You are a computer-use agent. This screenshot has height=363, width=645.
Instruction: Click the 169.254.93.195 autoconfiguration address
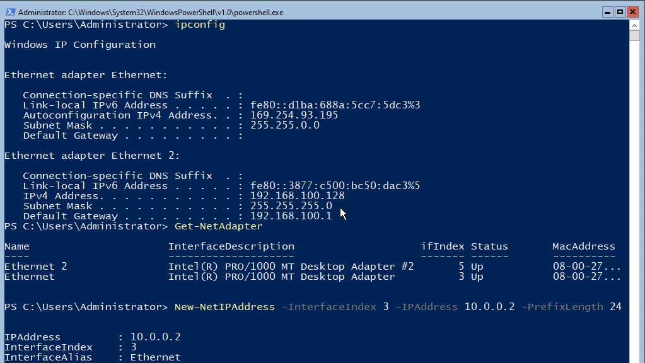coord(294,115)
